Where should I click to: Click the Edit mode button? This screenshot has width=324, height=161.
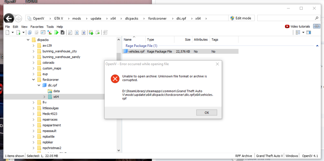point(241,18)
